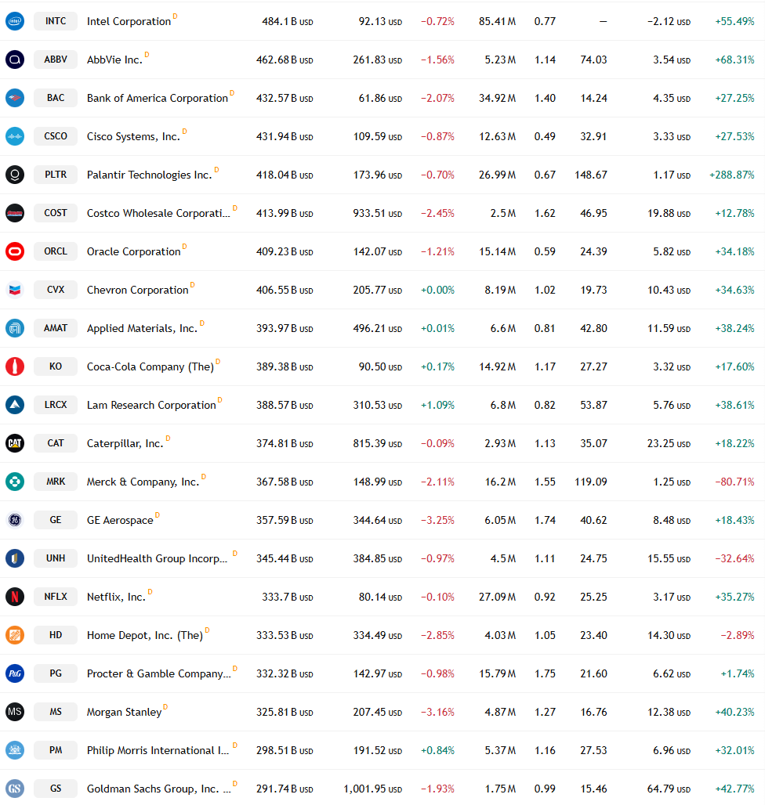Click the Chevron logo icon
The width and height of the screenshot is (765, 805).
pos(15,290)
